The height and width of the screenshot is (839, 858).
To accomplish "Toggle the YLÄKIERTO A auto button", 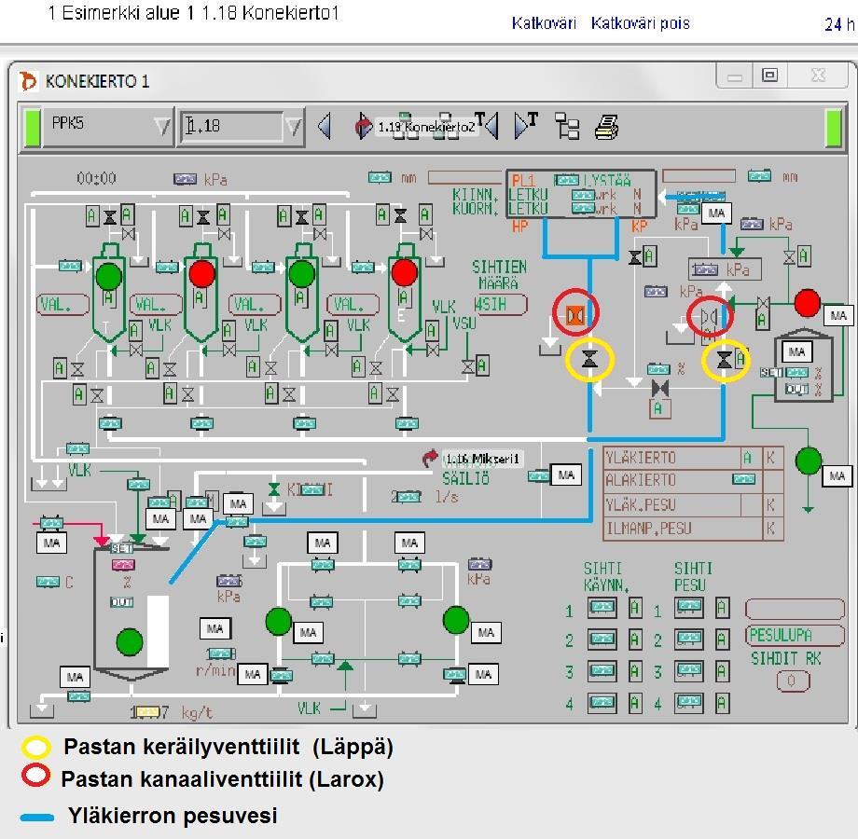I will (747, 458).
